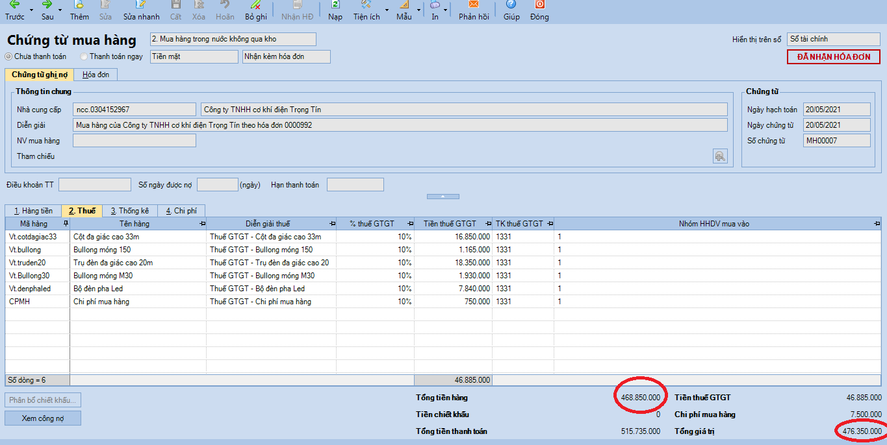The image size is (887, 445).
Task: Open the 4. Chi phí tab
Action: [x=181, y=211]
